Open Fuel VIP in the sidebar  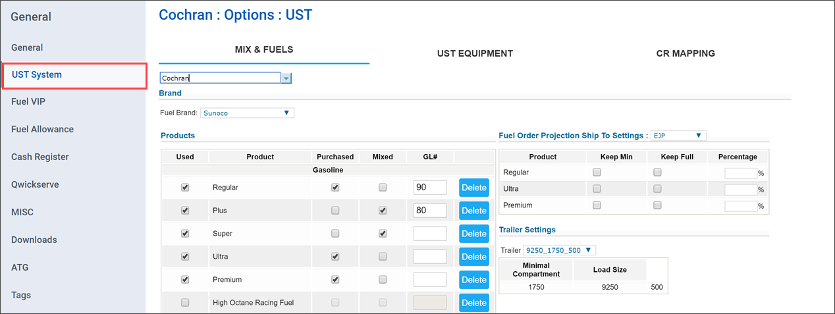[x=28, y=101]
